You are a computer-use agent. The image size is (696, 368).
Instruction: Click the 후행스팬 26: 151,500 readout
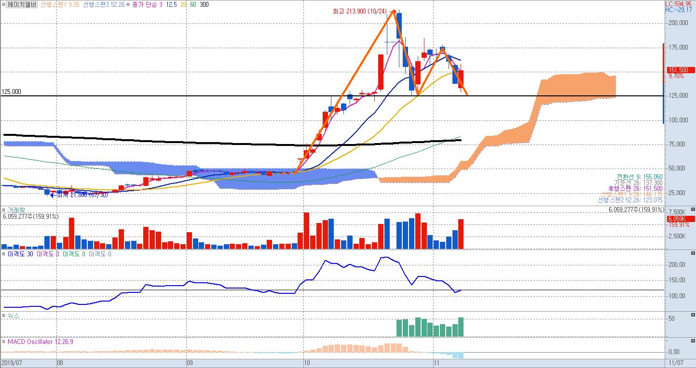coord(636,188)
